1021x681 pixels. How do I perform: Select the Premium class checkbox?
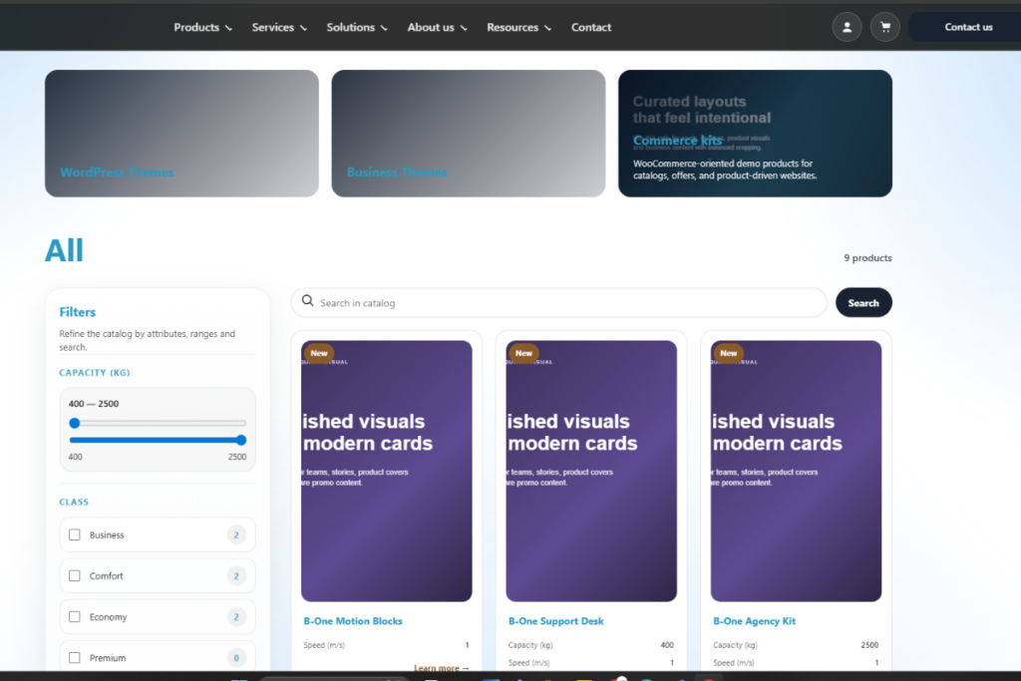coord(75,658)
